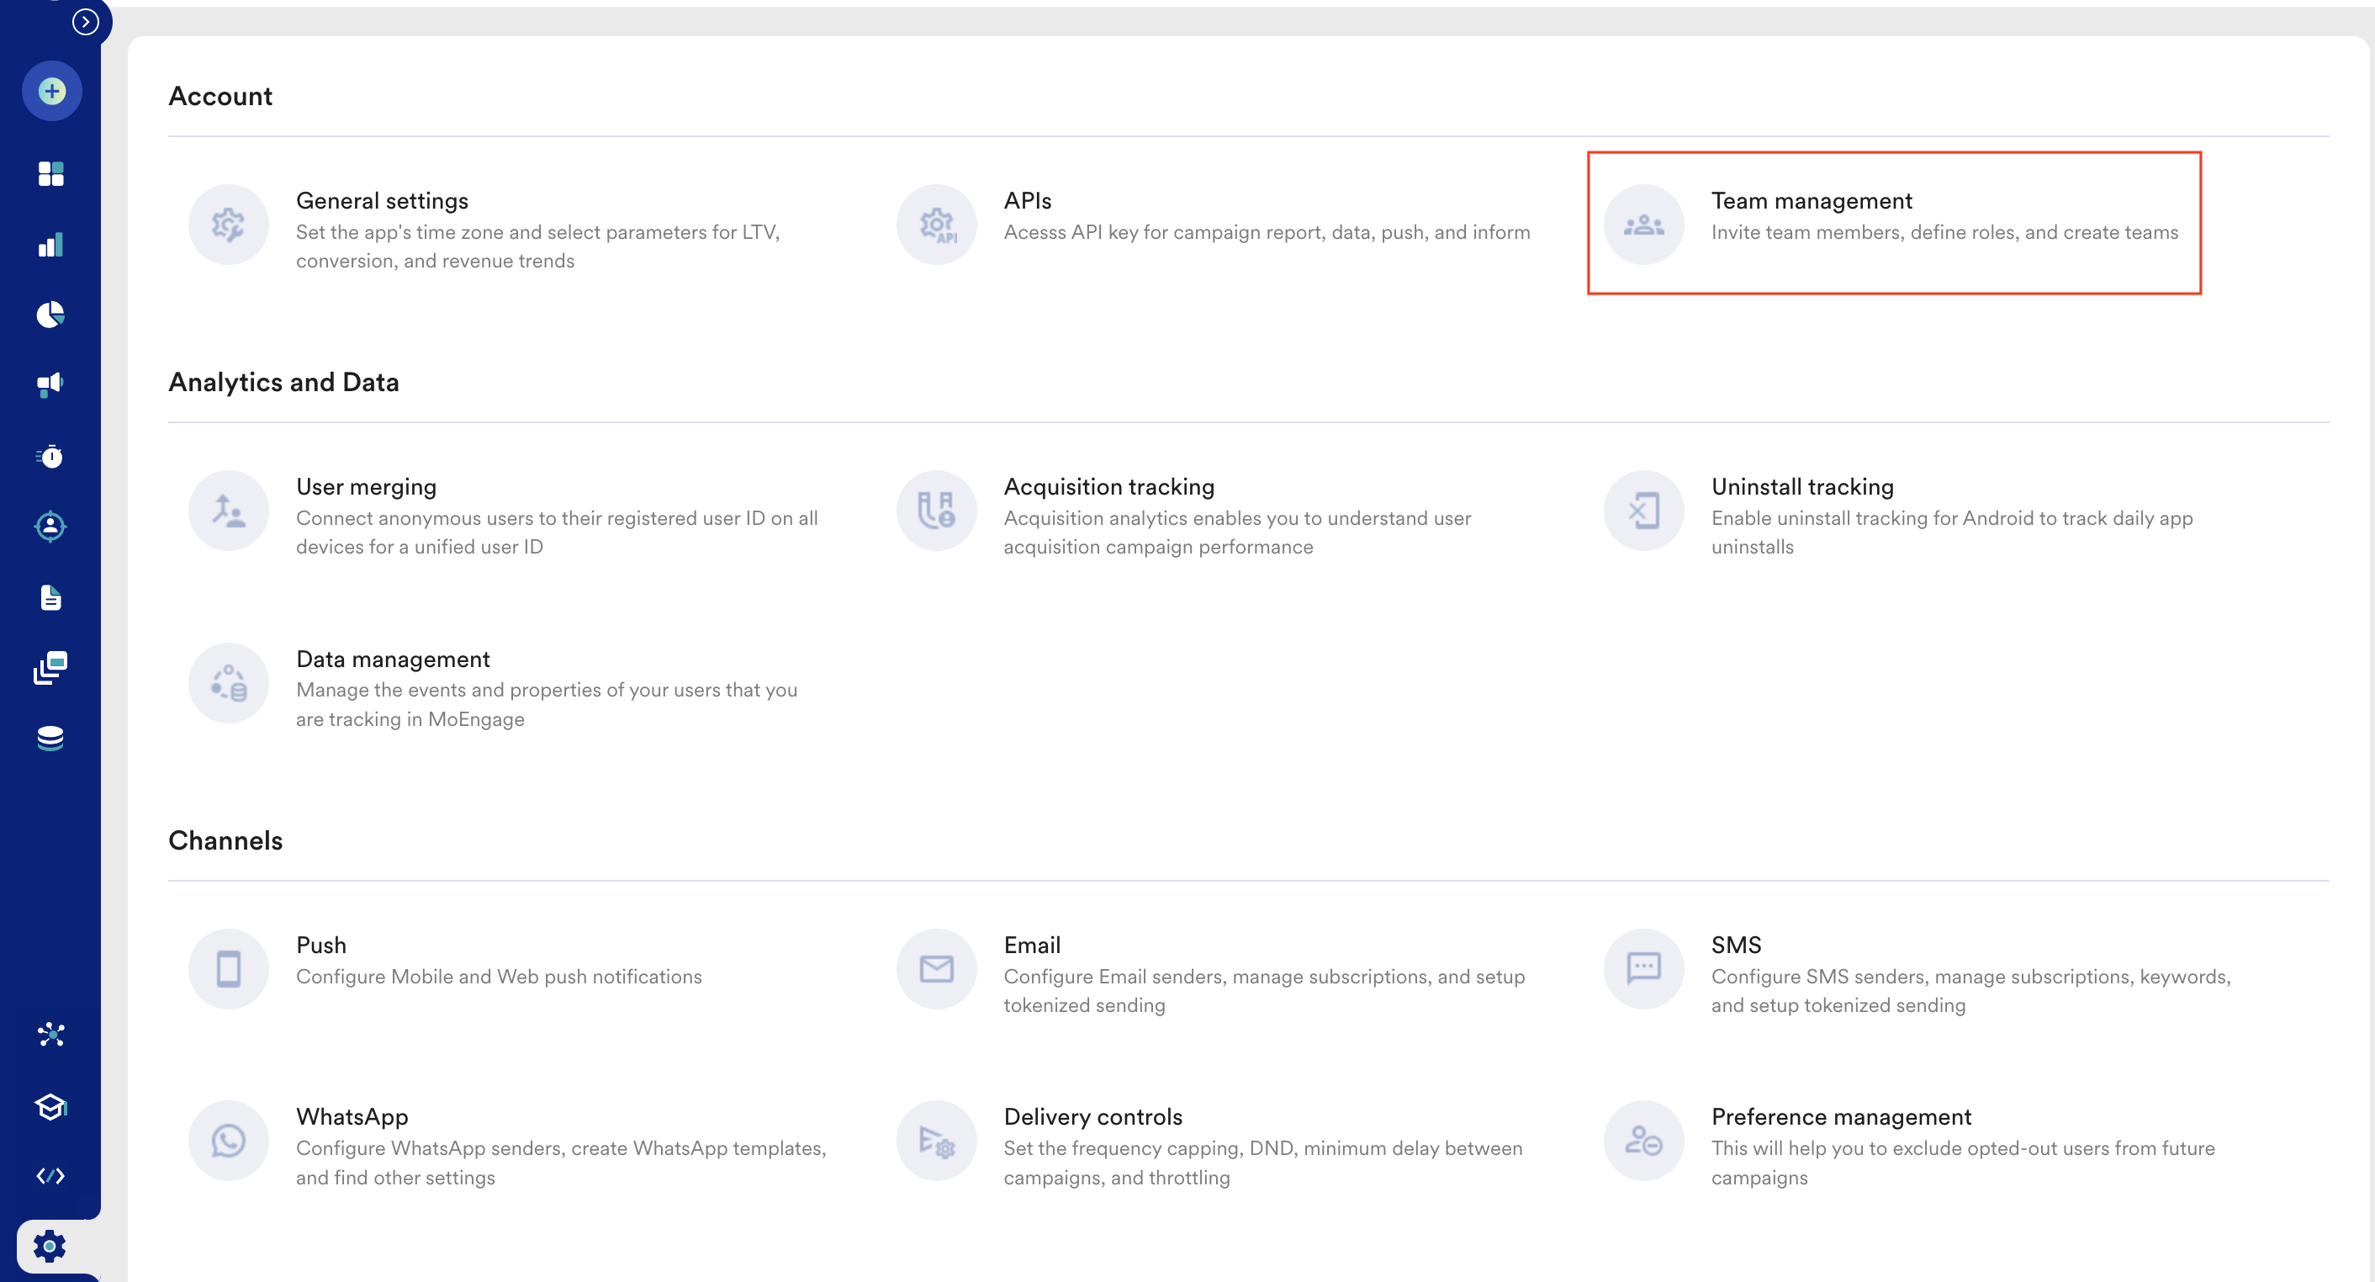Open User merging settings

click(366, 487)
